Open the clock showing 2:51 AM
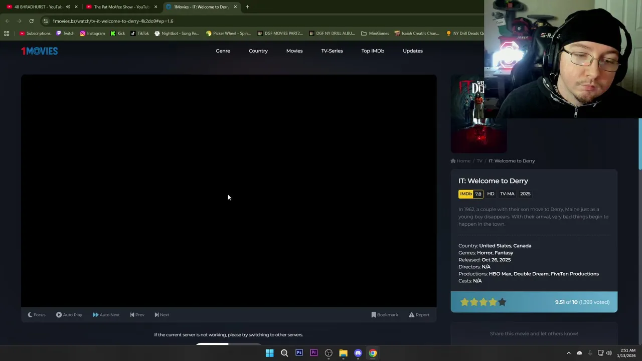 point(627,353)
